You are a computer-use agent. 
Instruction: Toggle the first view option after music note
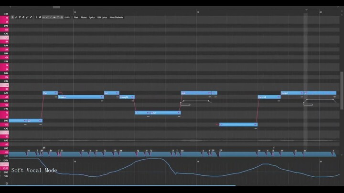pyautogui.click(x=43, y=17)
